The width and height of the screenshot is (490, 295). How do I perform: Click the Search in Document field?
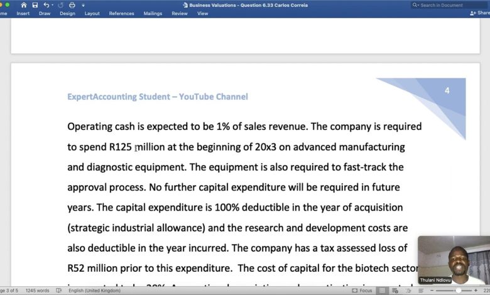click(449, 5)
